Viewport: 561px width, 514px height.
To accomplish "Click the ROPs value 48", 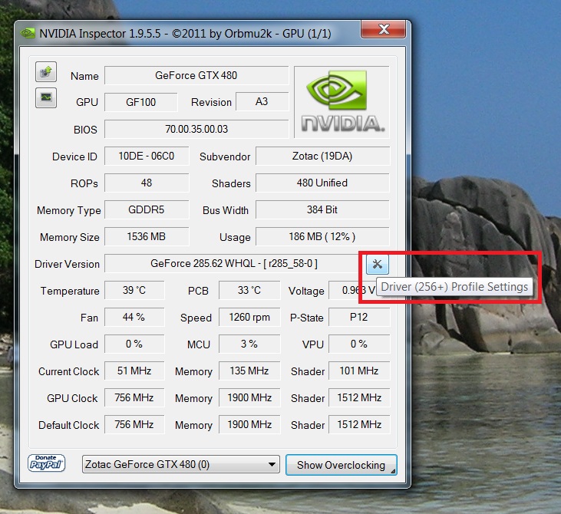I will point(147,183).
